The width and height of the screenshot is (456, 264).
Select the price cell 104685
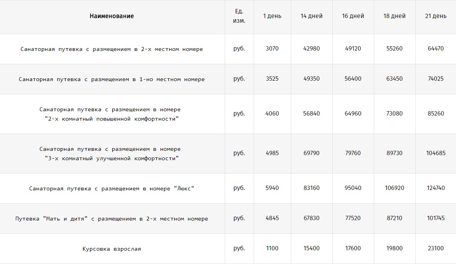[436, 153]
